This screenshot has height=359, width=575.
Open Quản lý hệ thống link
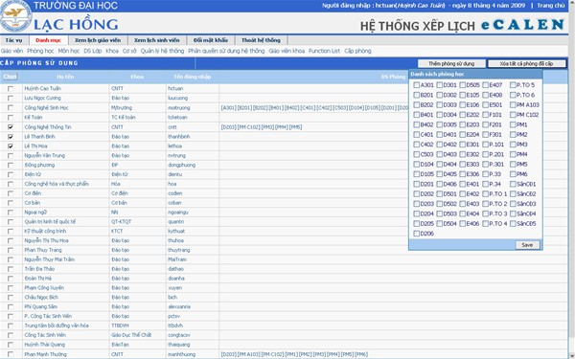(162, 51)
